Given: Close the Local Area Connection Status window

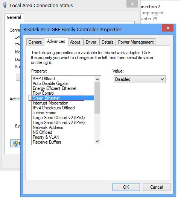Looking at the screenshot, I should coord(132,4).
